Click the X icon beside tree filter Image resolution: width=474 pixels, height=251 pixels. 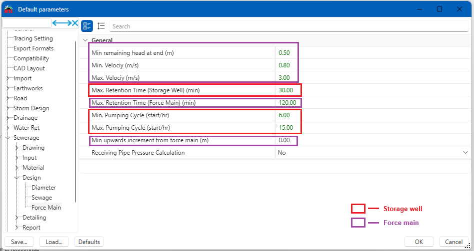point(75,23)
